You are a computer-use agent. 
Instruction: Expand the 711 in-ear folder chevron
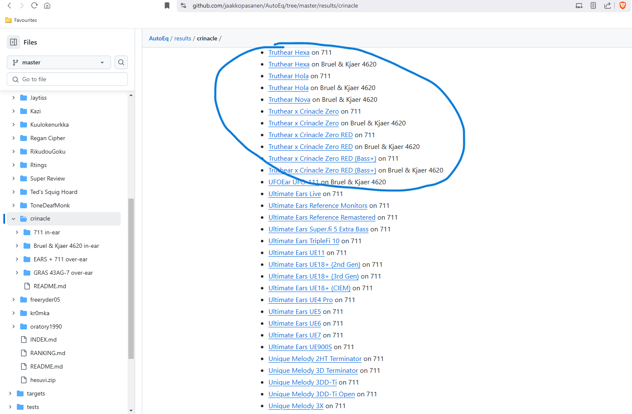click(17, 232)
